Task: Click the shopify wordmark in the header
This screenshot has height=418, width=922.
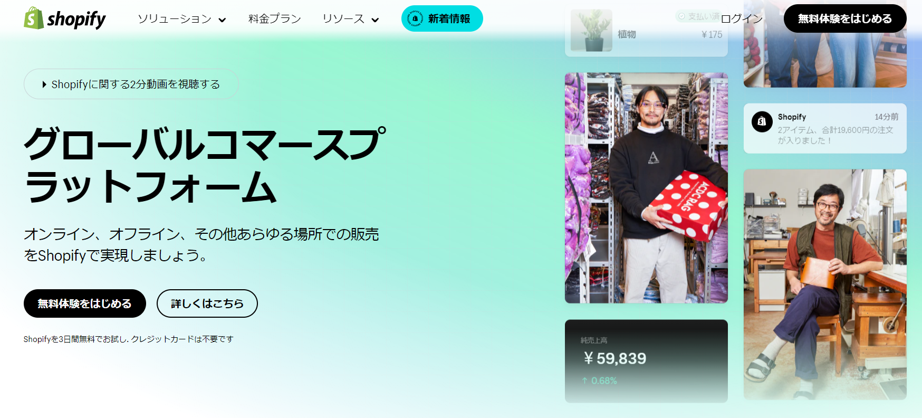Action: [76, 20]
